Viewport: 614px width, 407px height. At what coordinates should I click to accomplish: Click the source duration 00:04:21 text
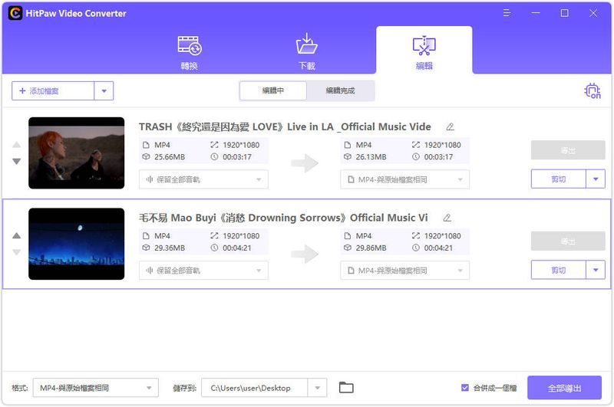point(237,248)
